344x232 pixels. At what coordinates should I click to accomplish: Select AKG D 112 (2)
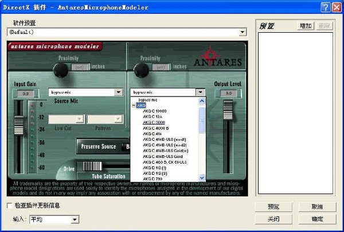[155, 173]
